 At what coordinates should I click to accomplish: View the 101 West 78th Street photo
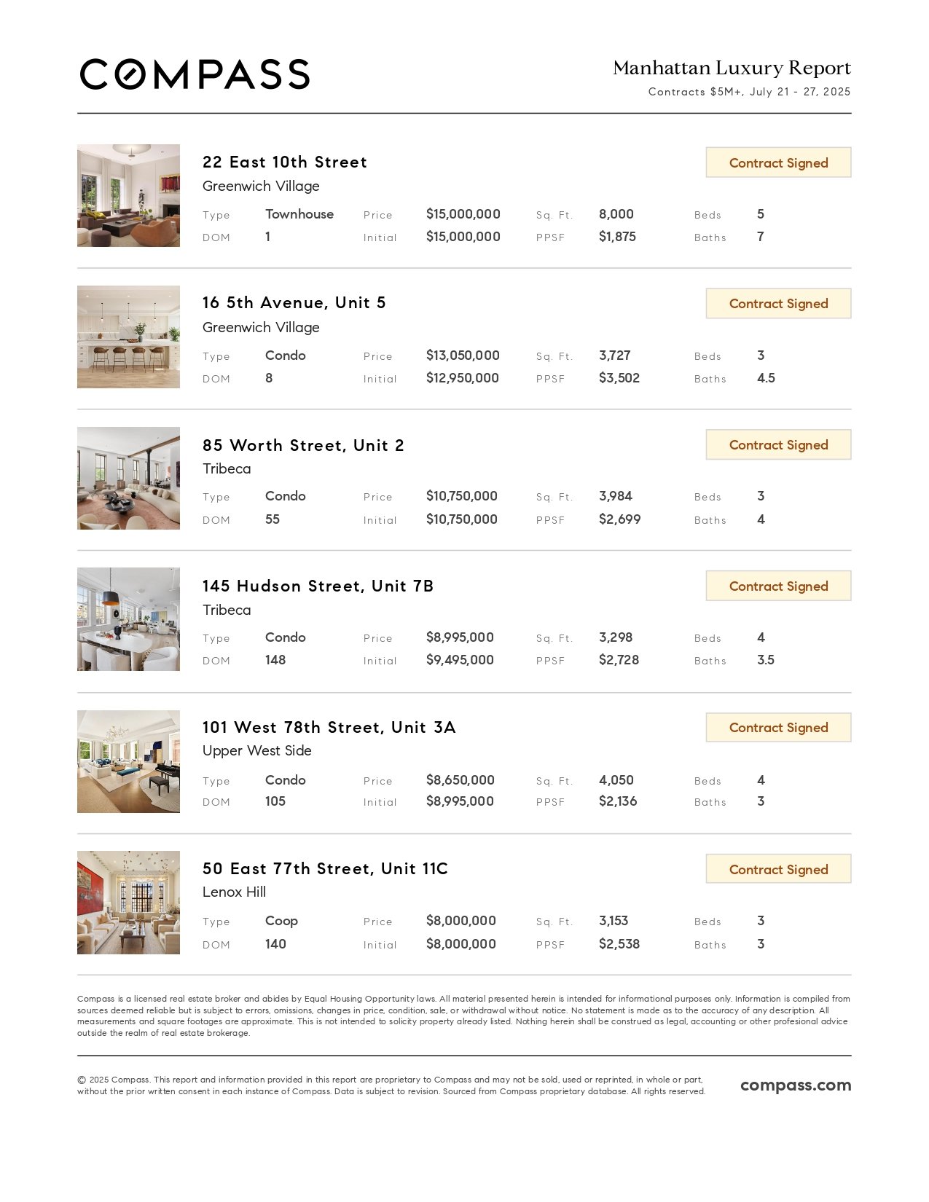point(128,761)
